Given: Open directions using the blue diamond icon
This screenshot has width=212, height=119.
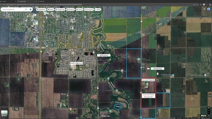Looking at the screenshot, I should coord(30,9).
